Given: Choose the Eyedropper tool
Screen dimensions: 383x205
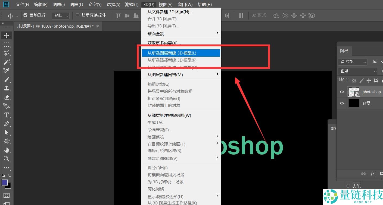Looking at the screenshot, I should click(x=7, y=71).
